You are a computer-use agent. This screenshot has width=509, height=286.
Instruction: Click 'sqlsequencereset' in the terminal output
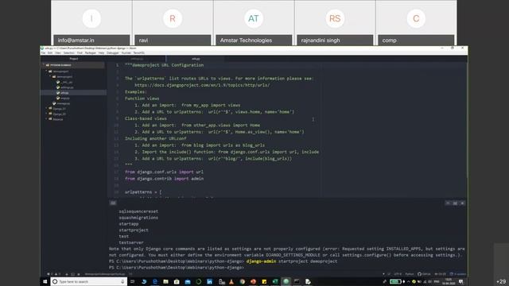[x=138, y=211]
